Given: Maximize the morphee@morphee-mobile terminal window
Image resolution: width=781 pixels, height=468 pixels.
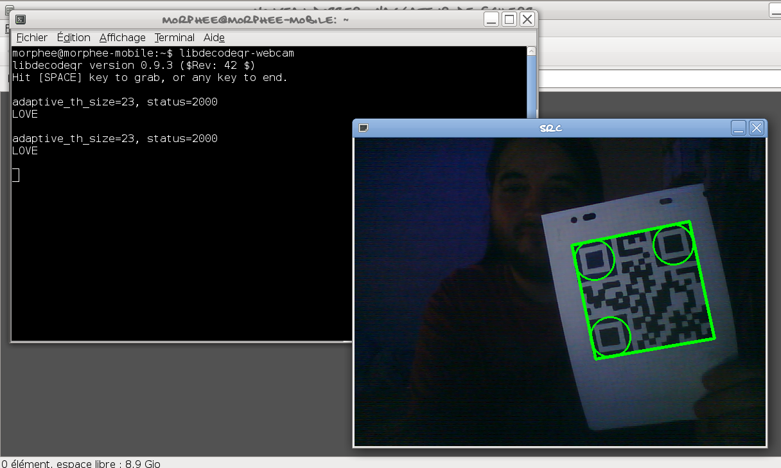Looking at the screenshot, I should pos(509,19).
